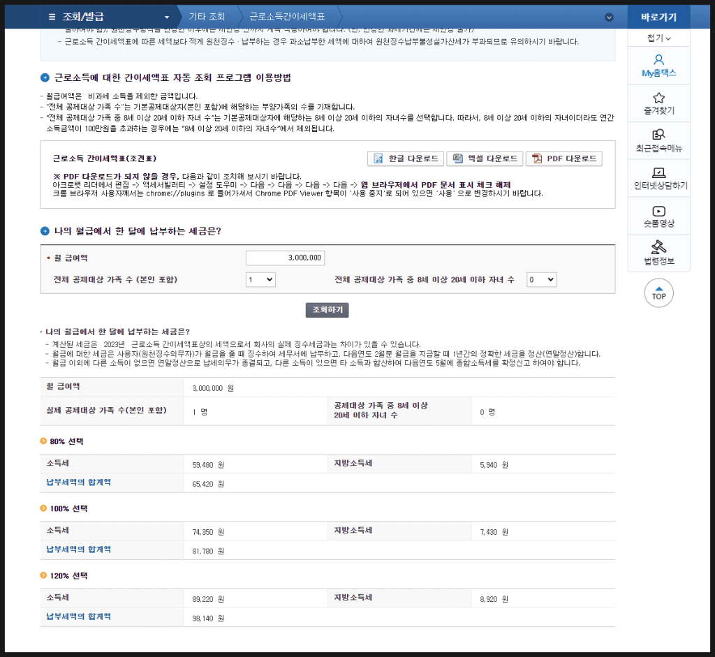Open the 인터넷상담하기 icon
The height and width of the screenshot is (657, 715).
point(658,172)
